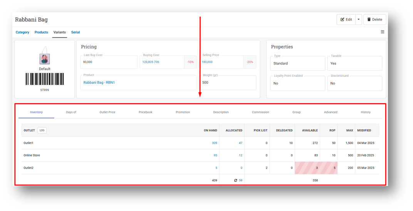The height and width of the screenshot is (211, 413).
Task: Click the barcode image ST999
Action: [x=45, y=79]
